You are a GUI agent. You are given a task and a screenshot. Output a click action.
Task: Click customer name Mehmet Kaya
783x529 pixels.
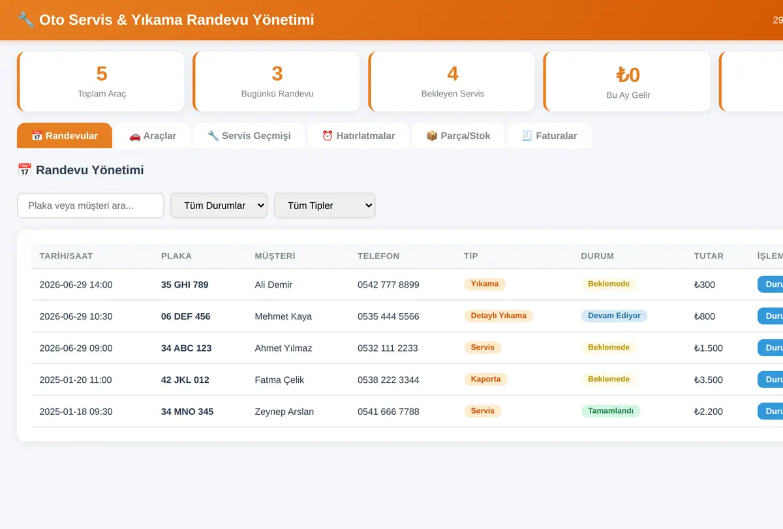283,316
